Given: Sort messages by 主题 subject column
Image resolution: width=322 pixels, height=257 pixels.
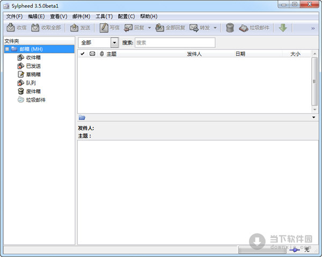Looking at the screenshot, I should coord(112,54).
